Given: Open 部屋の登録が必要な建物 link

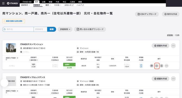Looking at the screenshot, I should [14, 21].
